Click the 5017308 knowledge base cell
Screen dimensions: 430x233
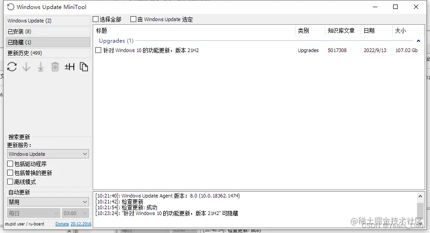click(337, 50)
